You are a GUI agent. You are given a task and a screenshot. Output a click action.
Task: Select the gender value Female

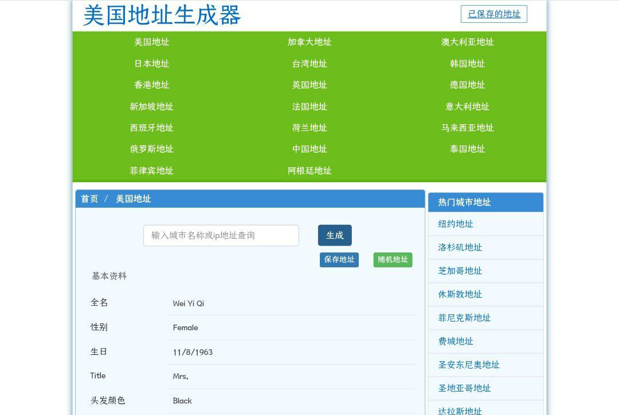tap(185, 328)
